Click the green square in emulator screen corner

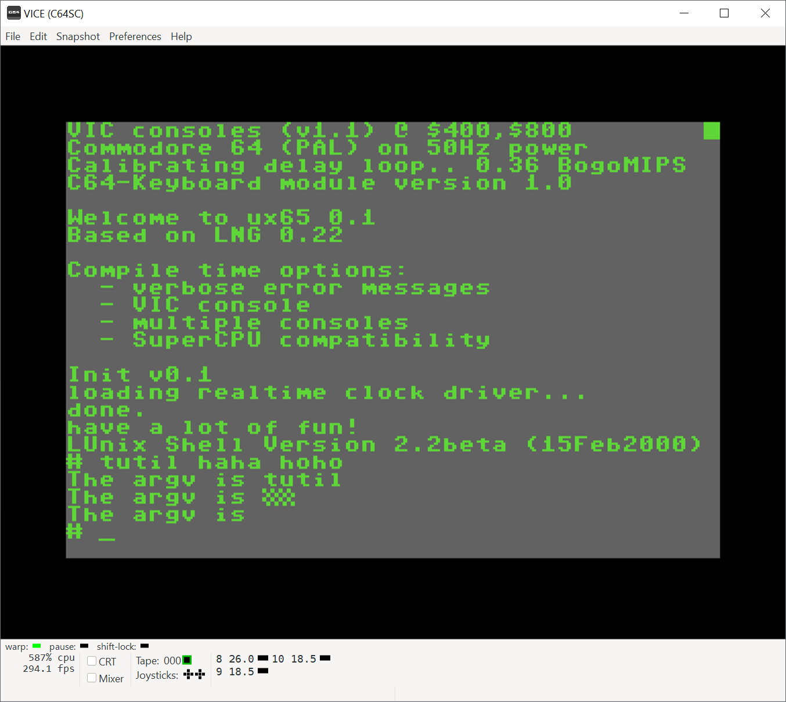click(711, 131)
